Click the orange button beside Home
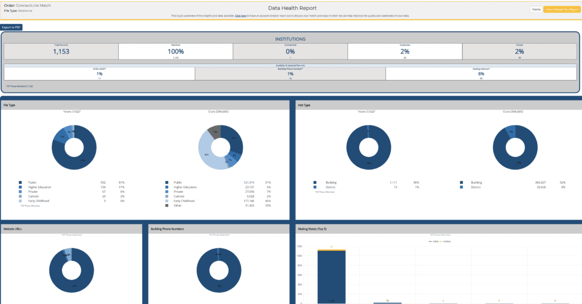The width and height of the screenshot is (582, 304). pos(560,10)
